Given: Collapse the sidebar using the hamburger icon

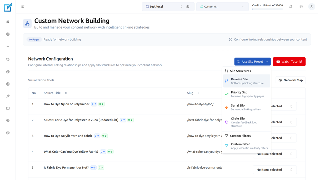Looking at the screenshot, I should point(23,6).
